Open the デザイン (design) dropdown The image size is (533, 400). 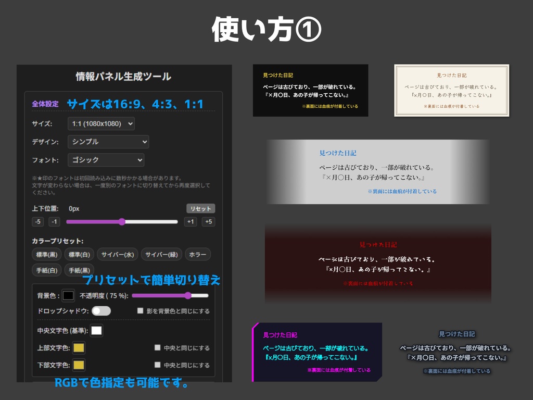pos(108,142)
